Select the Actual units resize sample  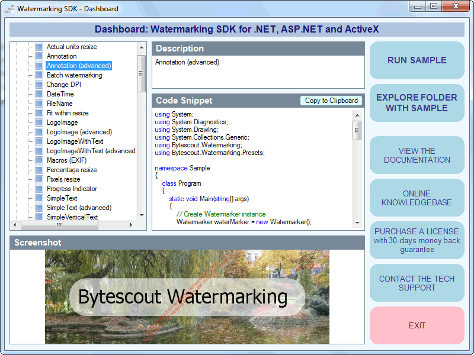tap(72, 47)
